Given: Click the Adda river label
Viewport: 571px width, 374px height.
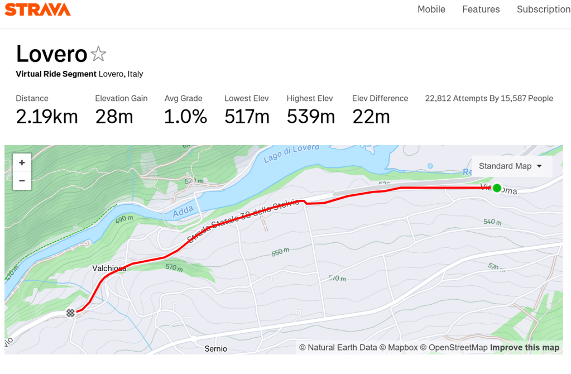Looking at the screenshot, I should [x=183, y=210].
